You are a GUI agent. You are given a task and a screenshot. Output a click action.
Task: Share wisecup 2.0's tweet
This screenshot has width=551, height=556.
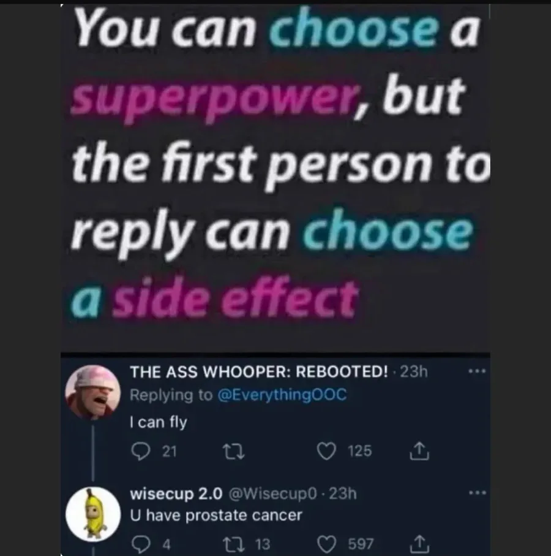419,544
